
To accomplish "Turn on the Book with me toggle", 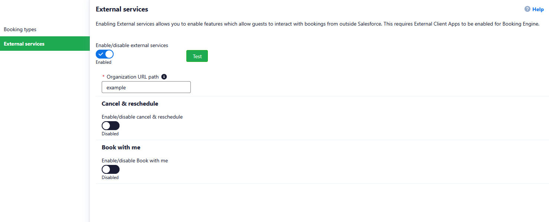I will coord(111,169).
